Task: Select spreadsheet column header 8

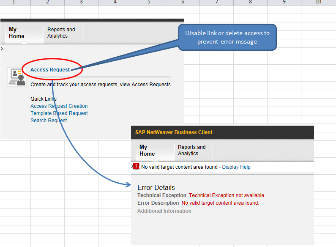Action: point(250,2)
